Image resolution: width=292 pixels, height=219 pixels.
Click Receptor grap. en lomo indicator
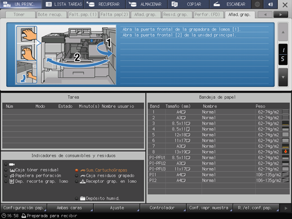[x=106, y=181]
